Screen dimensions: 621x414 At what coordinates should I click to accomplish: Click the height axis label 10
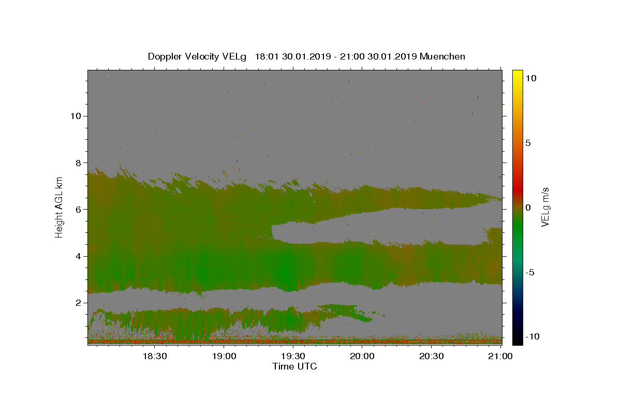click(x=75, y=116)
